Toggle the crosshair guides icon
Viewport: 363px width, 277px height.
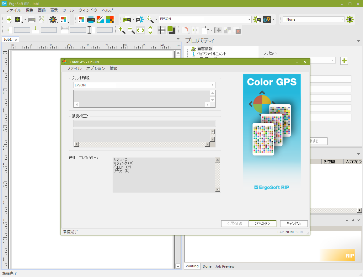pos(162,30)
